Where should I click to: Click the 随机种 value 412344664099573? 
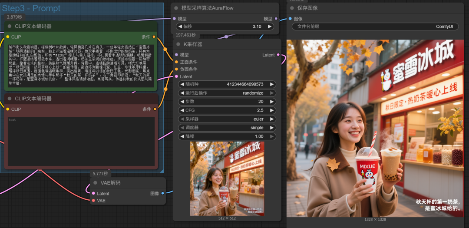[x=245, y=84]
